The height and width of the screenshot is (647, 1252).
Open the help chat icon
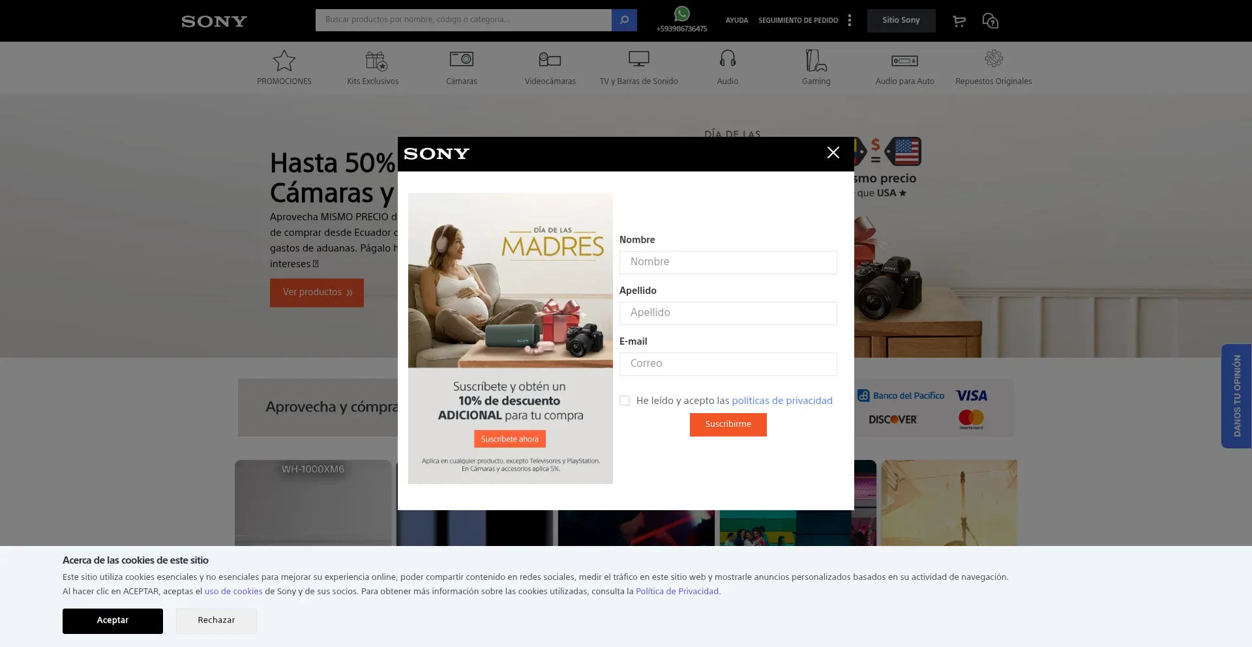[990, 21]
